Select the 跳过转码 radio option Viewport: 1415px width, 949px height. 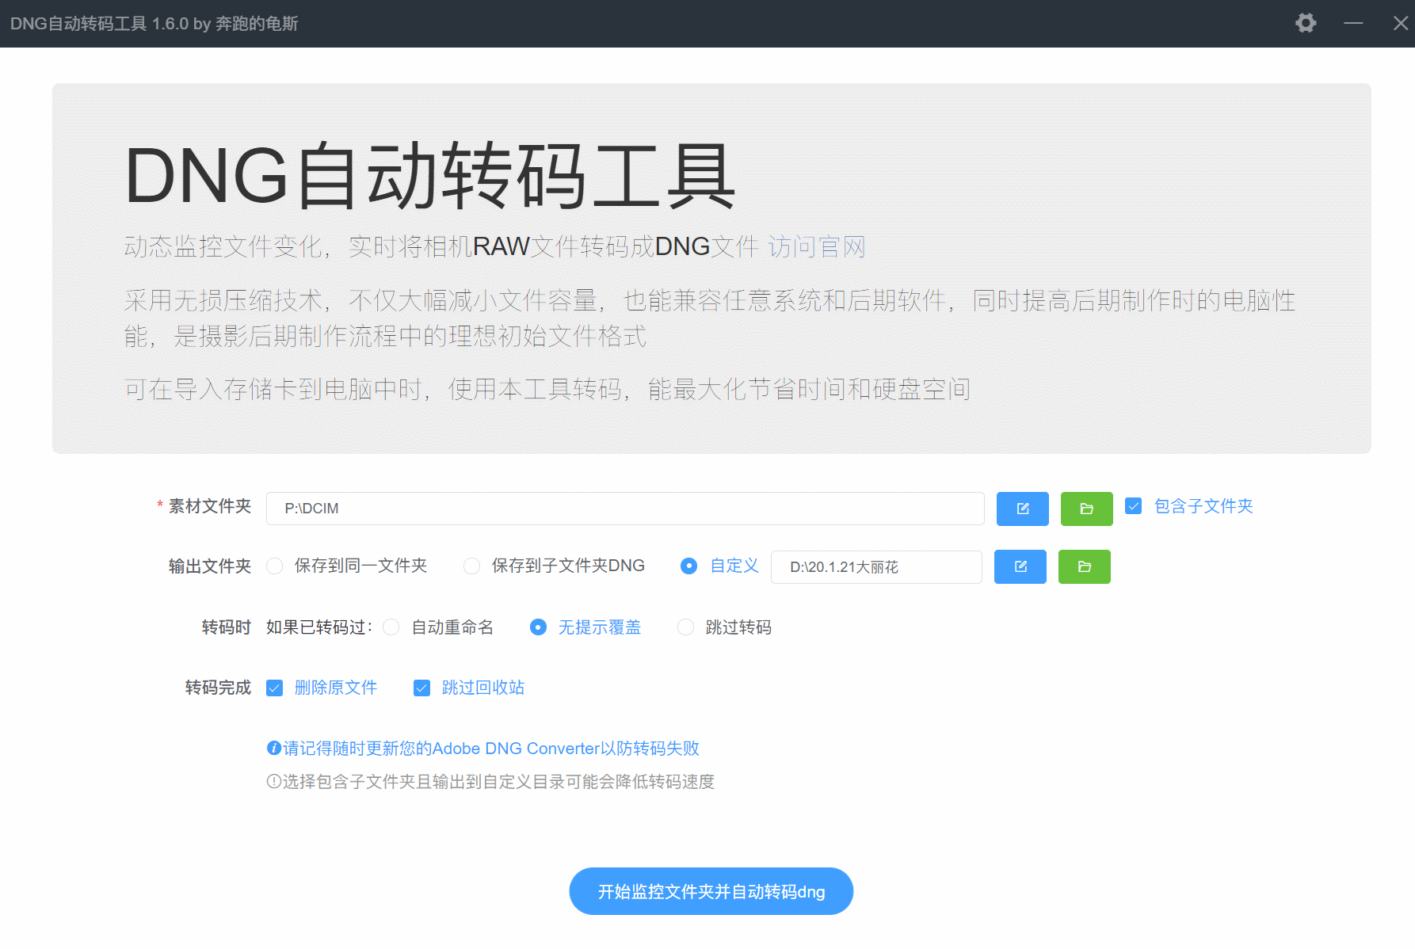coord(686,627)
